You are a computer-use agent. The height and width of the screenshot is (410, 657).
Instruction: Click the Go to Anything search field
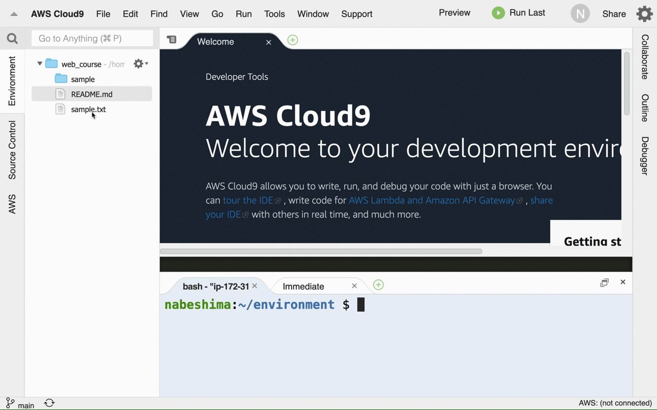point(92,38)
